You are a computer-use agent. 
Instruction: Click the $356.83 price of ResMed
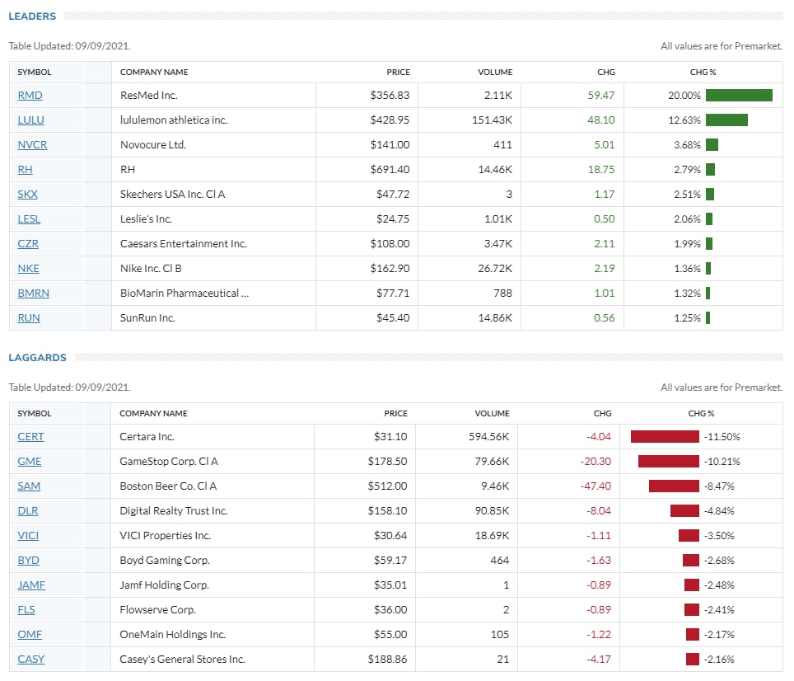pos(390,96)
